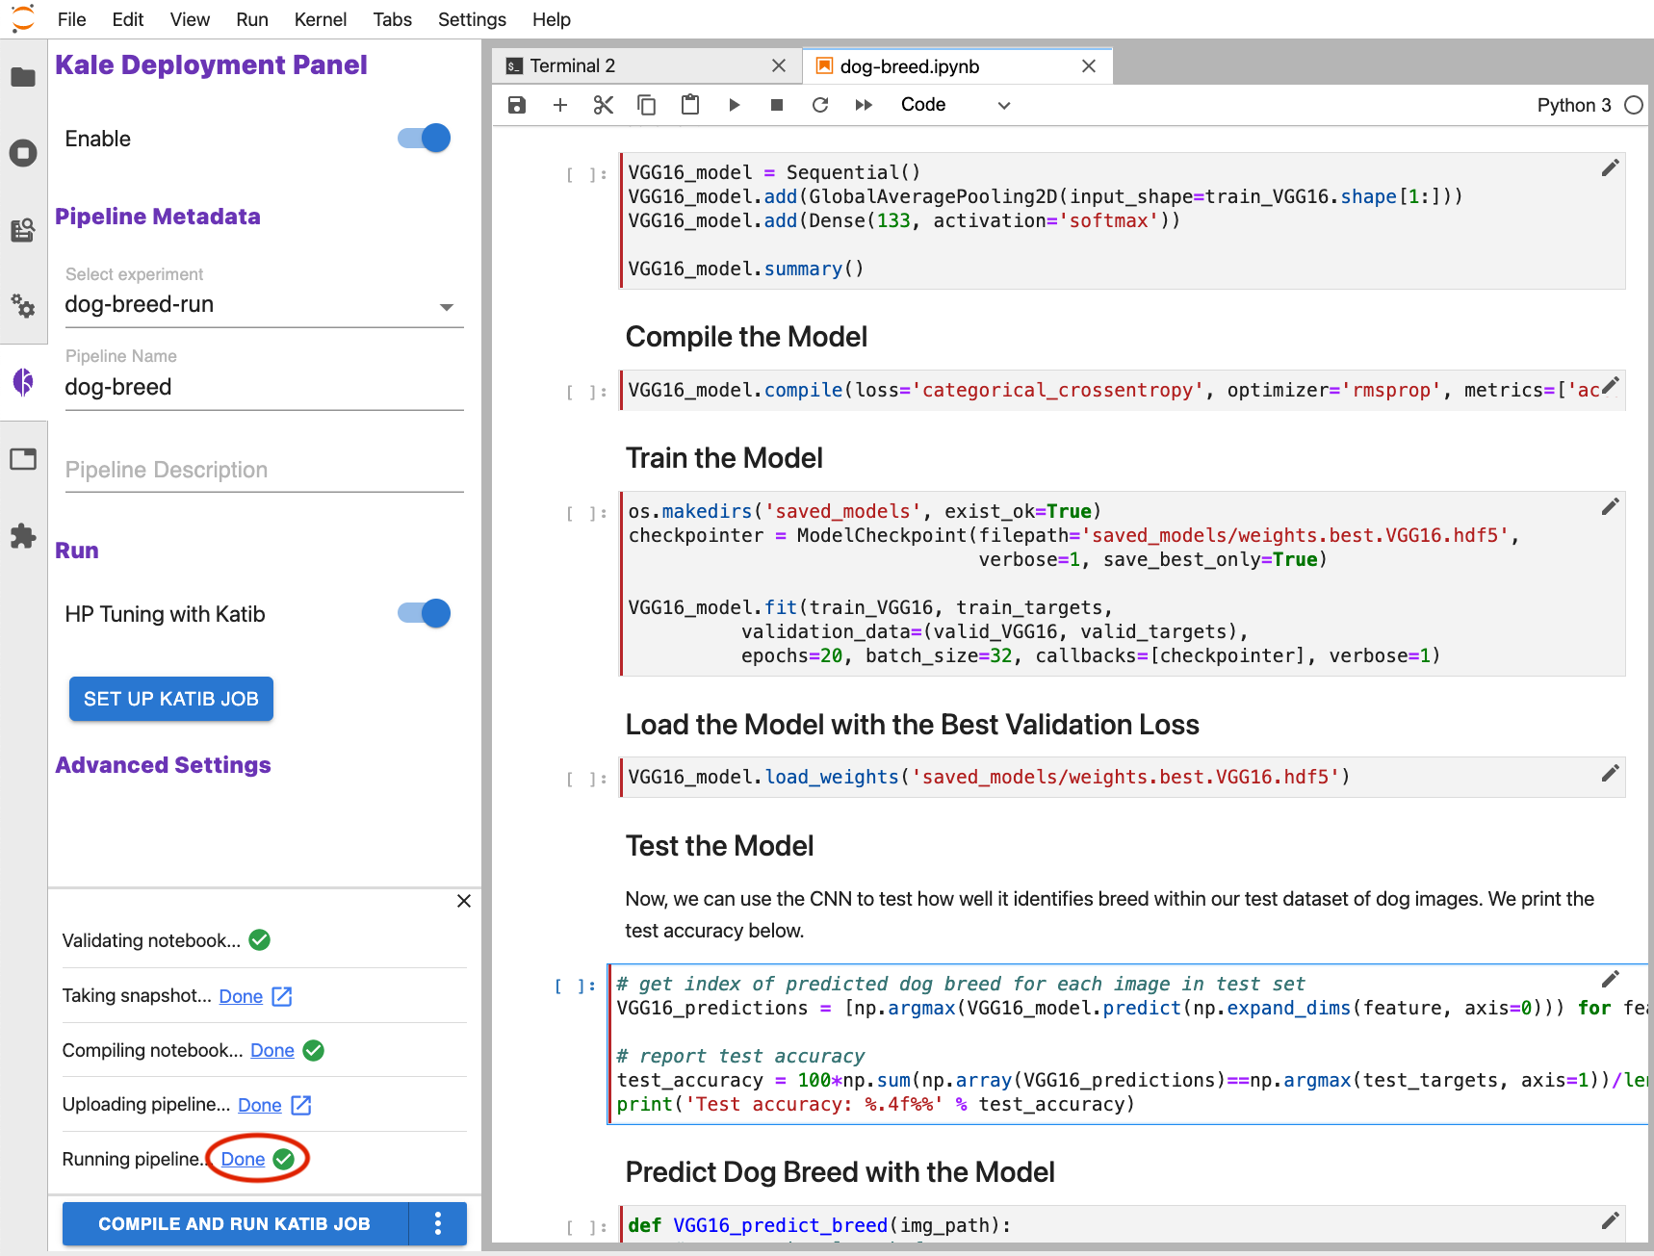Edit Kale tags for makedirs training cell
1654x1256 pixels.
click(1610, 507)
